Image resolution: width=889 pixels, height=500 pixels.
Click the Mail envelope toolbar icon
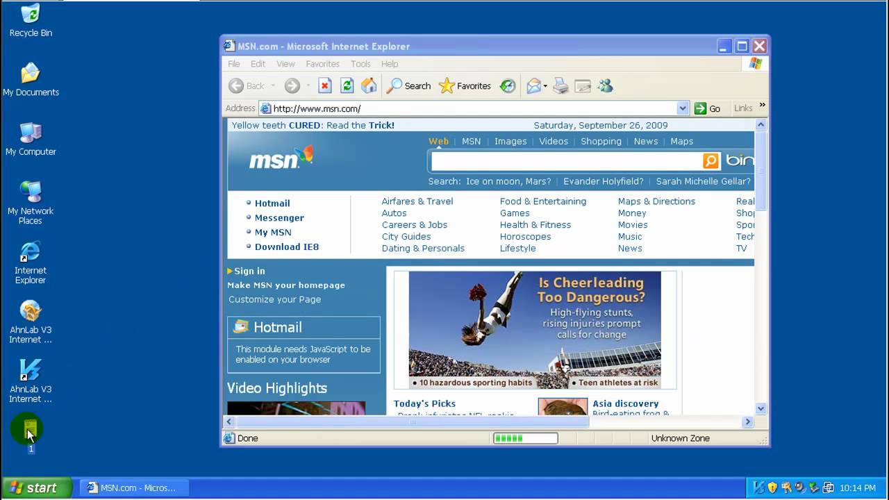click(x=533, y=86)
